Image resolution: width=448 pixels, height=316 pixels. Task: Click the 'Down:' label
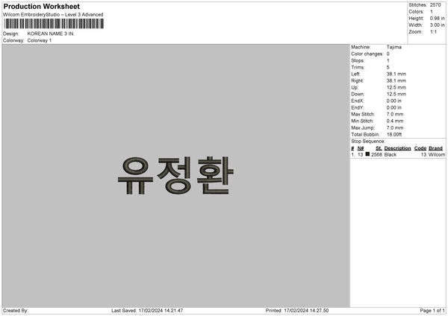(x=358, y=94)
